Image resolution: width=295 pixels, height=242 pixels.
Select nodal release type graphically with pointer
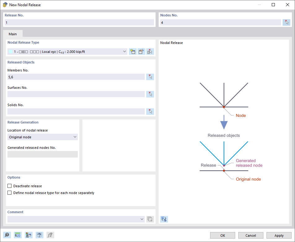click(149, 51)
